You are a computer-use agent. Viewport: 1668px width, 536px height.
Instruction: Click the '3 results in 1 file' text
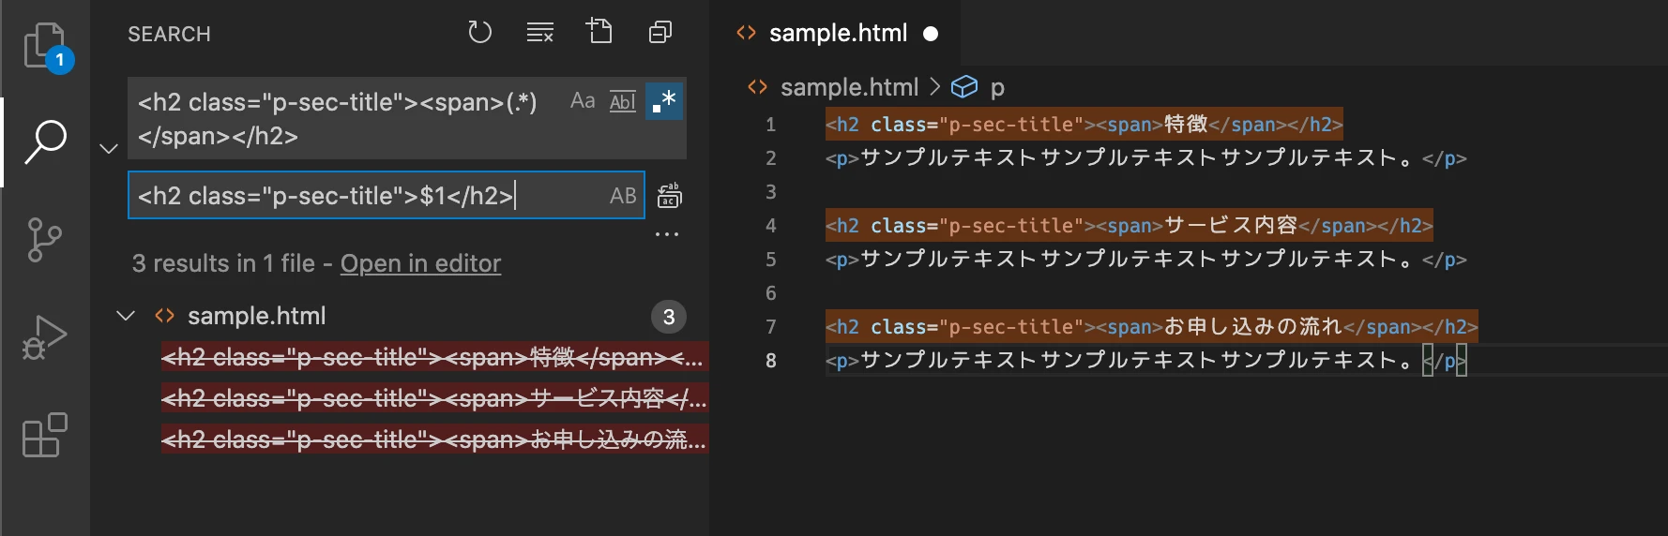pos(223,263)
